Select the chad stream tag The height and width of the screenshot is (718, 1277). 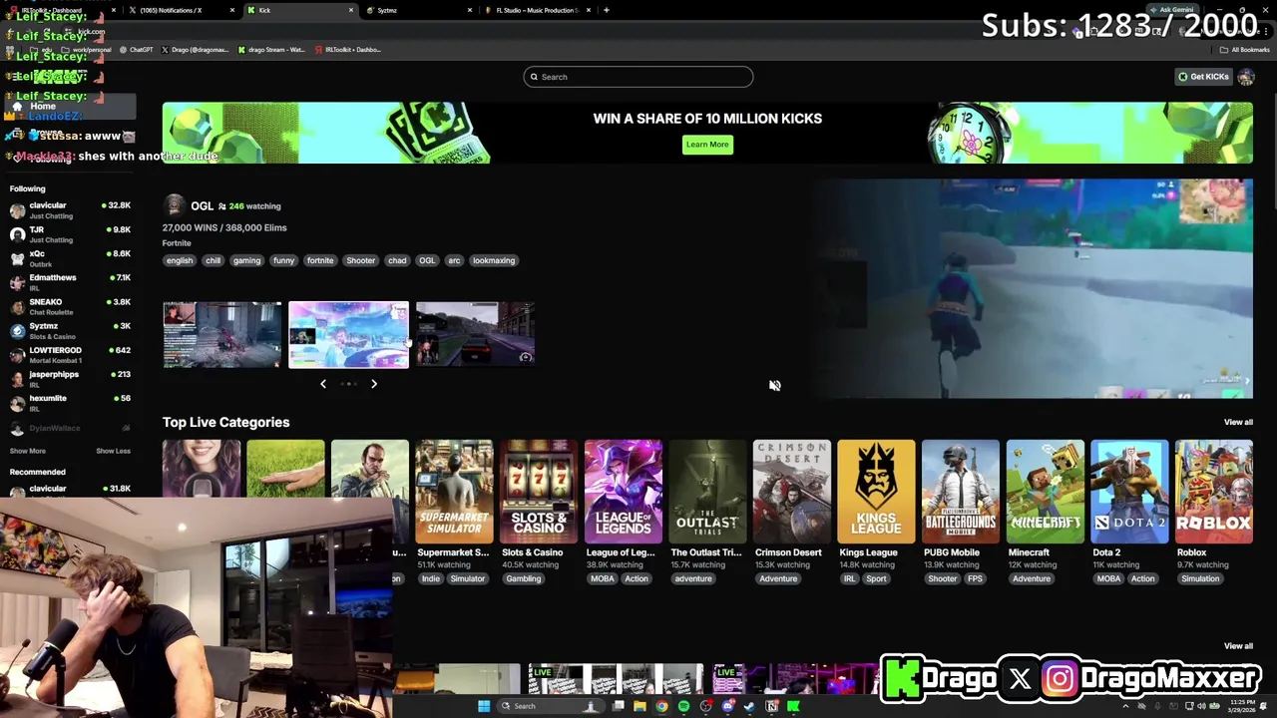coord(397,260)
